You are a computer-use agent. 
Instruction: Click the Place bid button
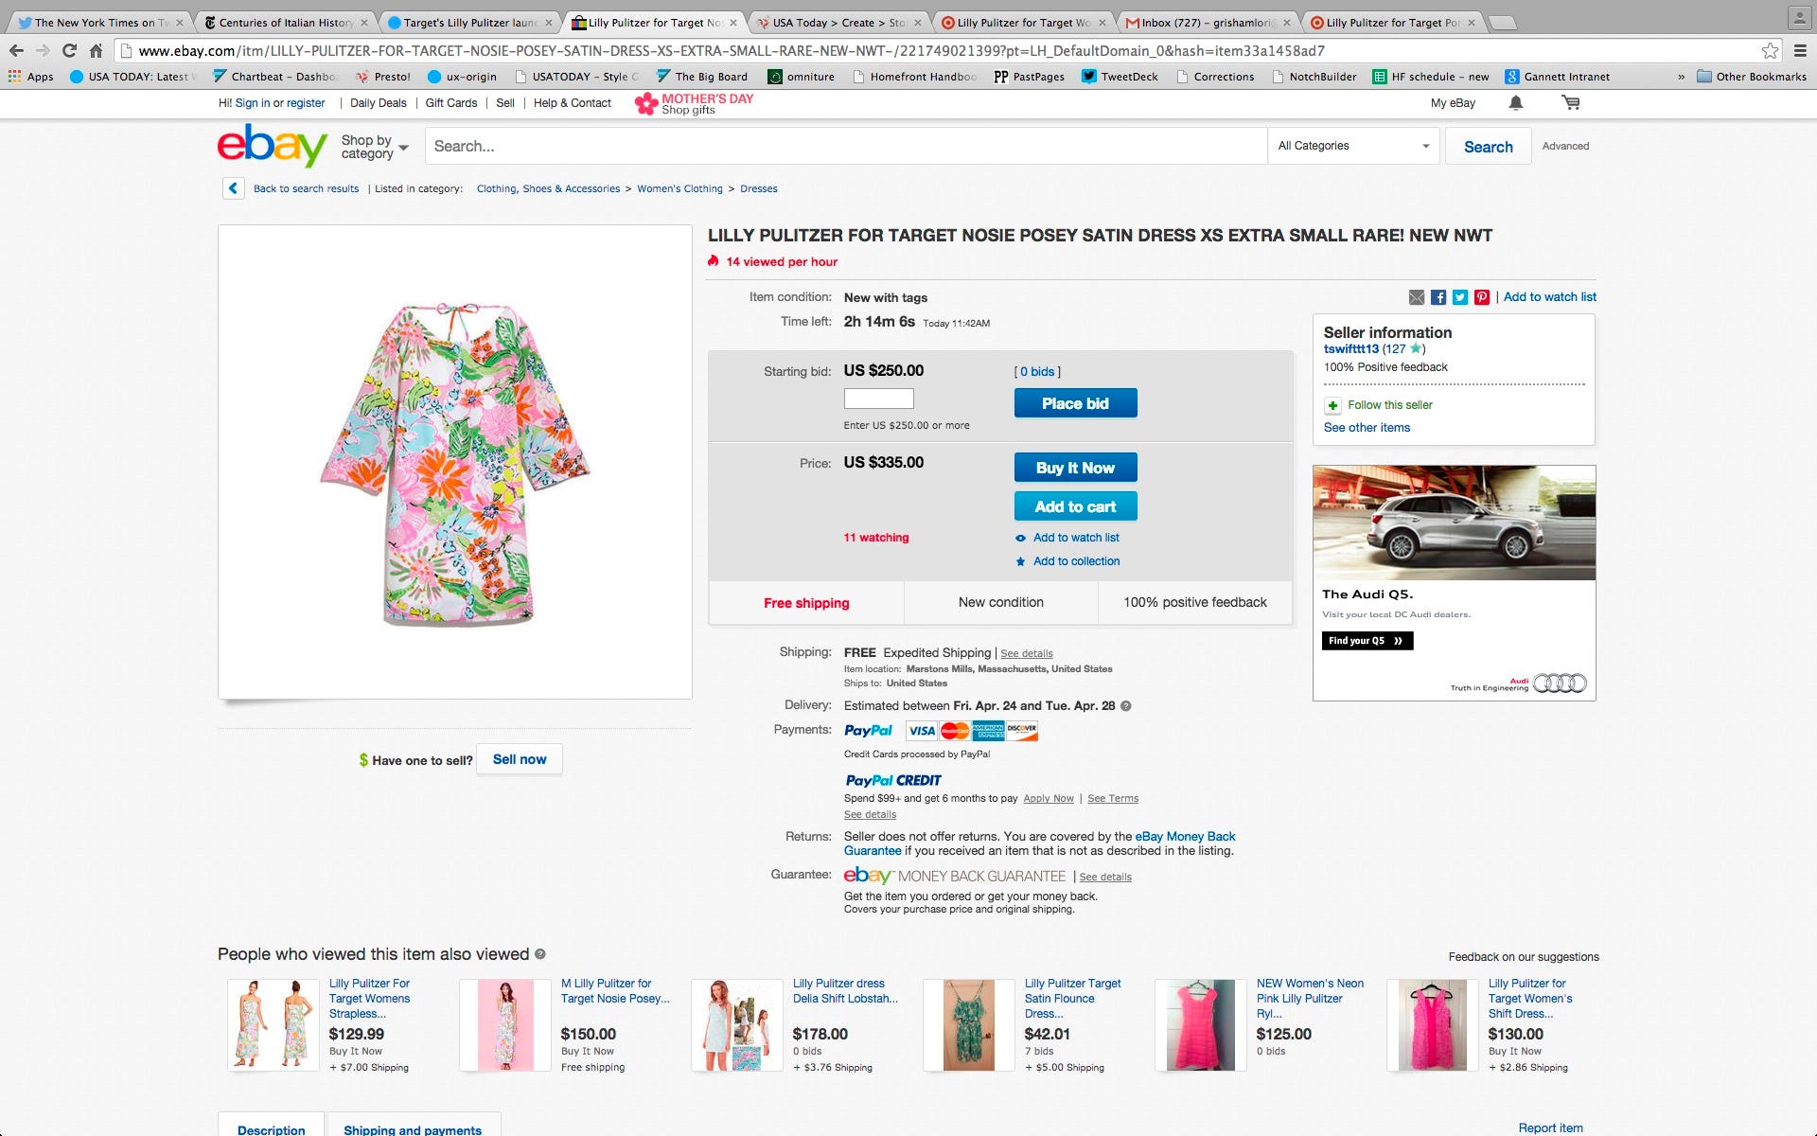coord(1074,402)
